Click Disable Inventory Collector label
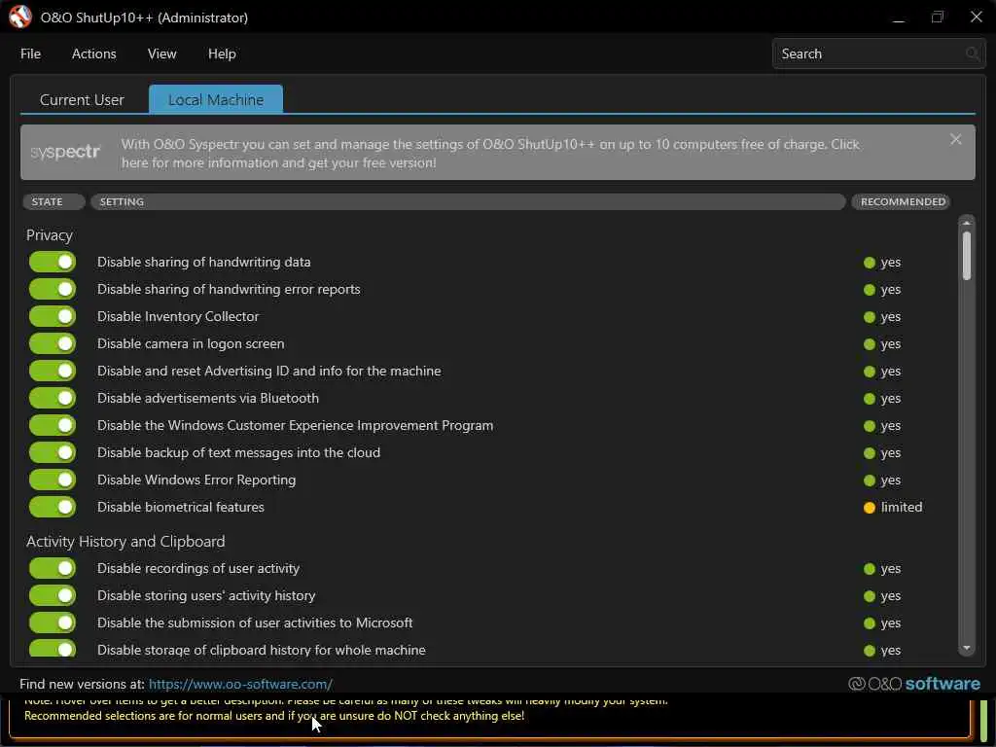Viewport: 996px width, 747px height. pos(178,316)
